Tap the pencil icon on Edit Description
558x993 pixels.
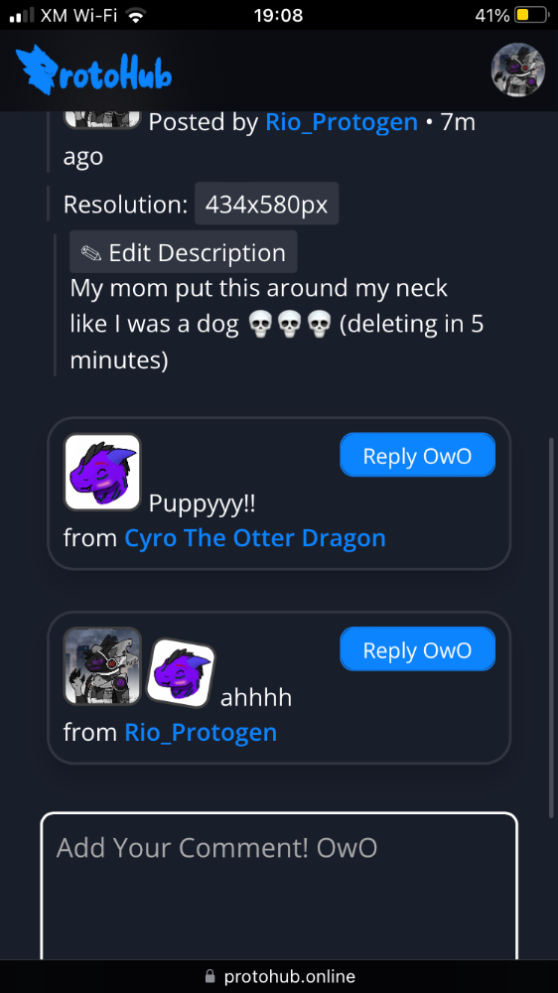point(91,253)
